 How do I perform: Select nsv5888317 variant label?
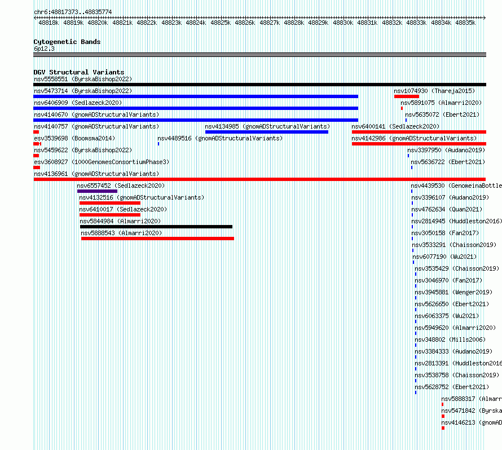click(x=472, y=399)
